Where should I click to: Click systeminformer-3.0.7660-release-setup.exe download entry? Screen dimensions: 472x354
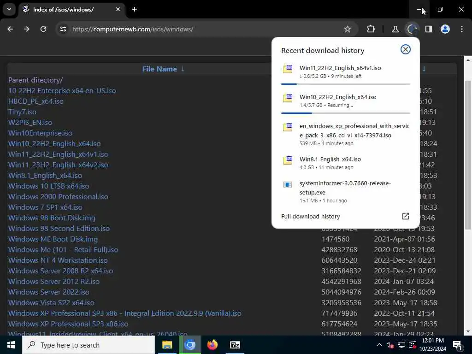tap(345, 188)
